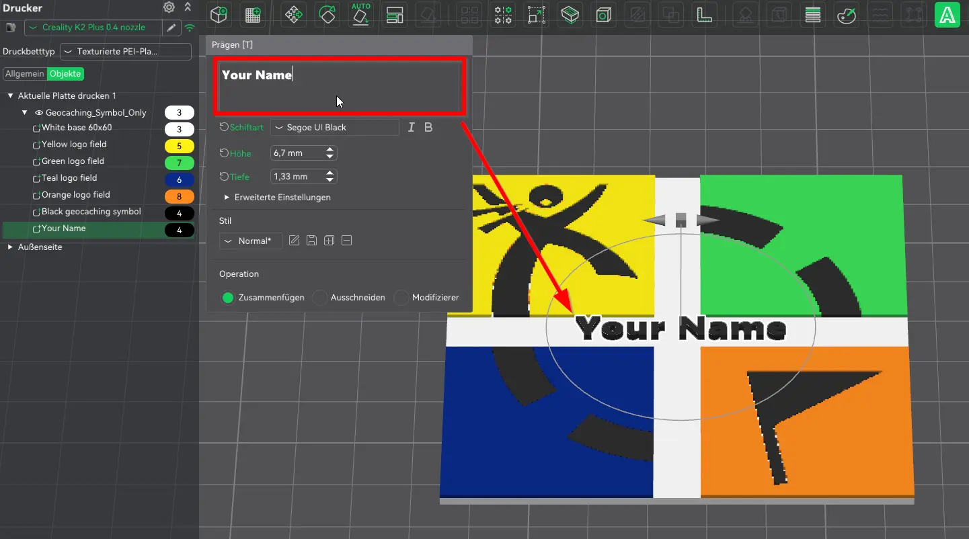Open printer settings gear icon
969x539 pixels.
(x=169, y=7)
